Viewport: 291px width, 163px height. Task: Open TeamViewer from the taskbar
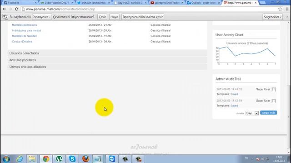112,159
